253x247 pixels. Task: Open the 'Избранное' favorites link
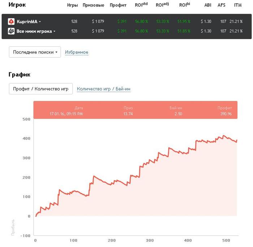[77, 52]
